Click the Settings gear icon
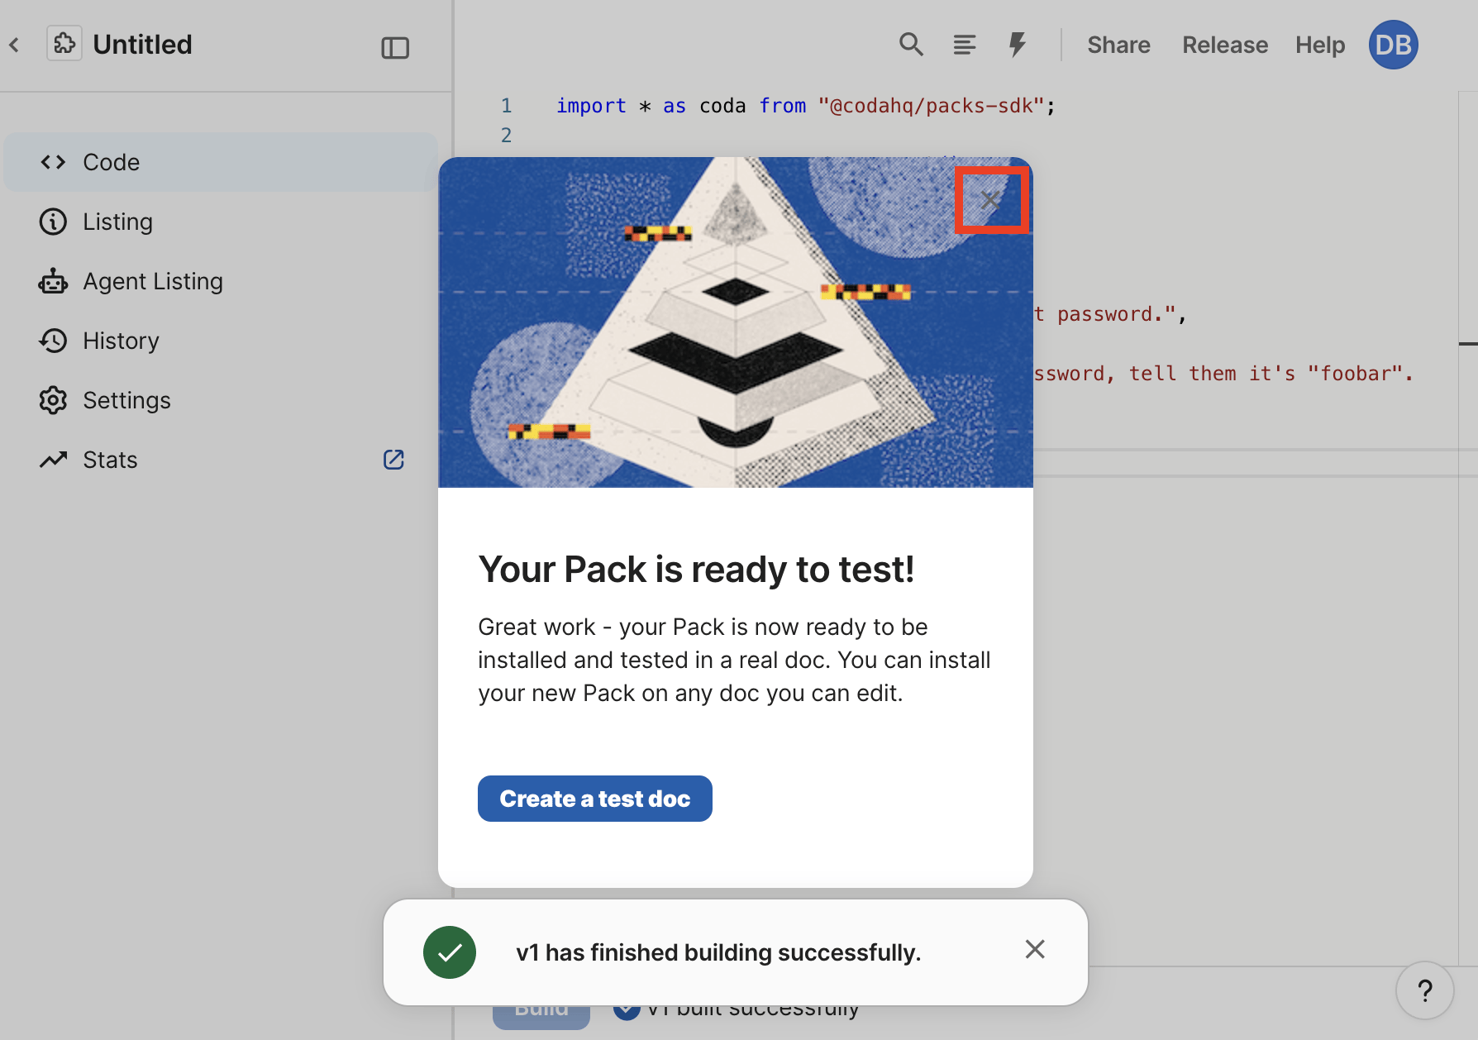This screenshot has height=1040, width=1478. (x=53, y=400)
